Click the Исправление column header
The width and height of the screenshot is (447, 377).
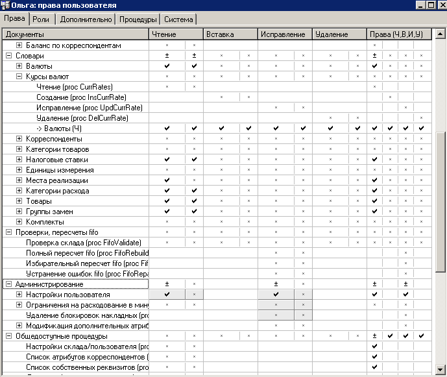tap(285, 34)
